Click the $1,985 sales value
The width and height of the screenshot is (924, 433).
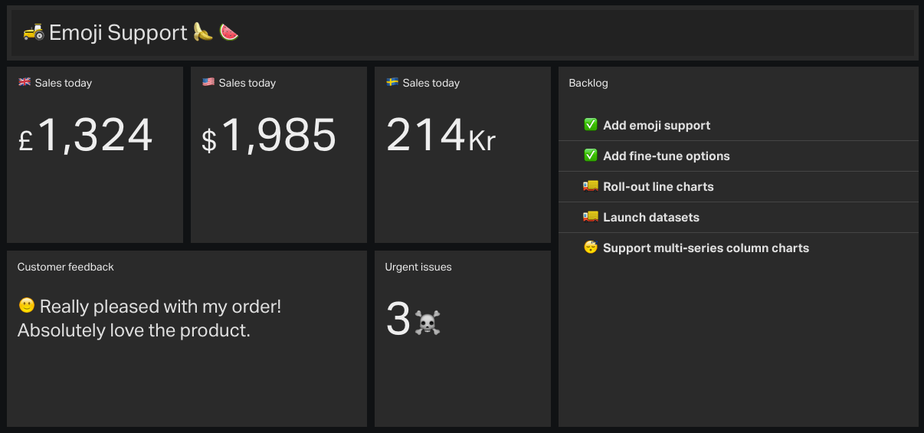point(269,136)
